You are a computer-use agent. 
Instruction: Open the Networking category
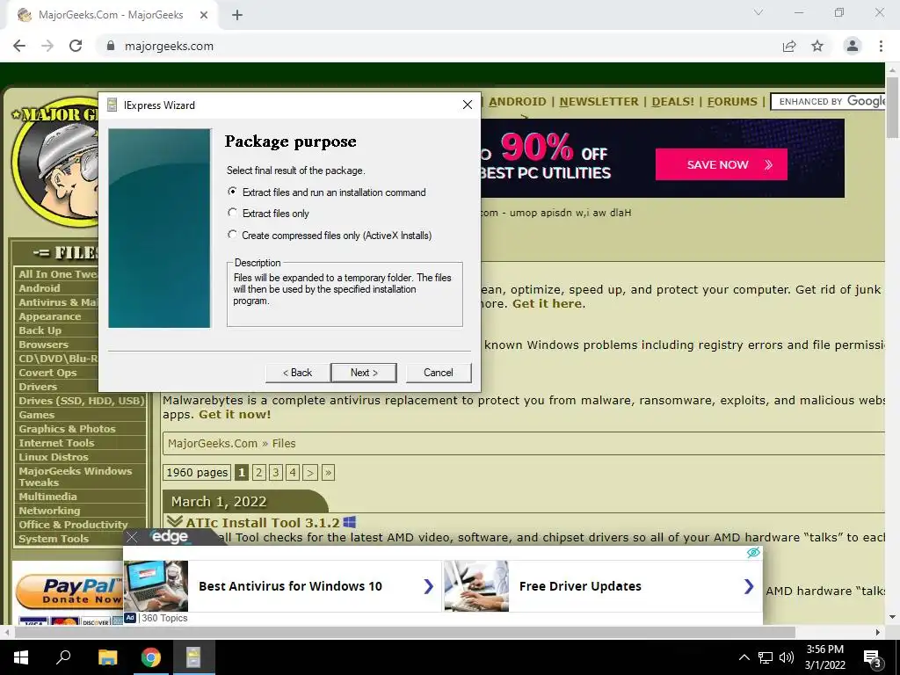pos(49,511)
